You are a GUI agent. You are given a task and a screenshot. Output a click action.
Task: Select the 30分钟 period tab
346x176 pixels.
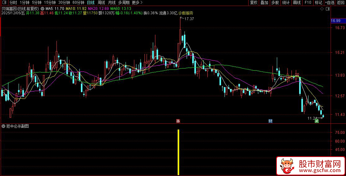[64, 3]
